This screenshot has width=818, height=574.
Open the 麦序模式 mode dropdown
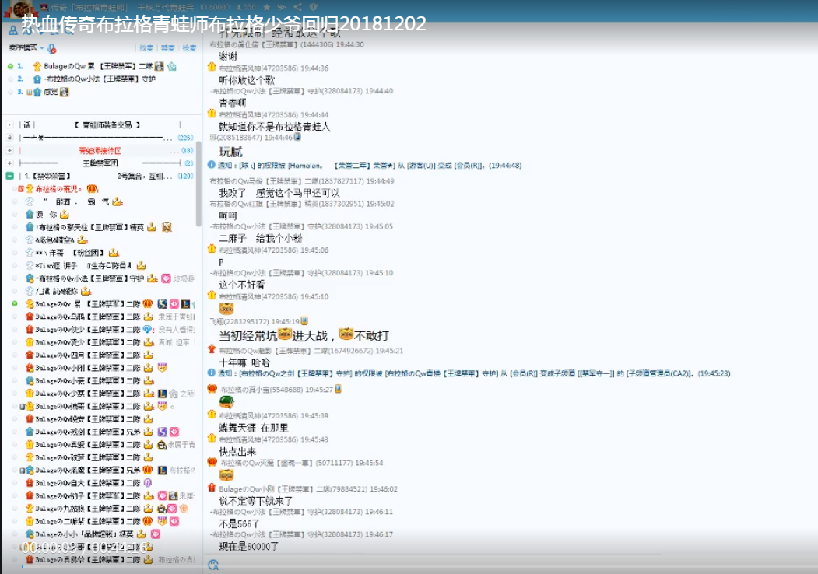(26, 47)
